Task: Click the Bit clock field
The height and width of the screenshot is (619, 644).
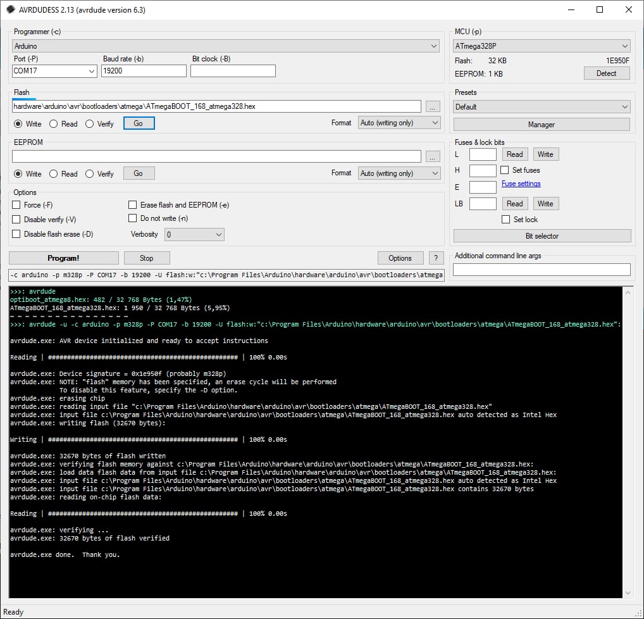Action: click(x=233, y=71)
